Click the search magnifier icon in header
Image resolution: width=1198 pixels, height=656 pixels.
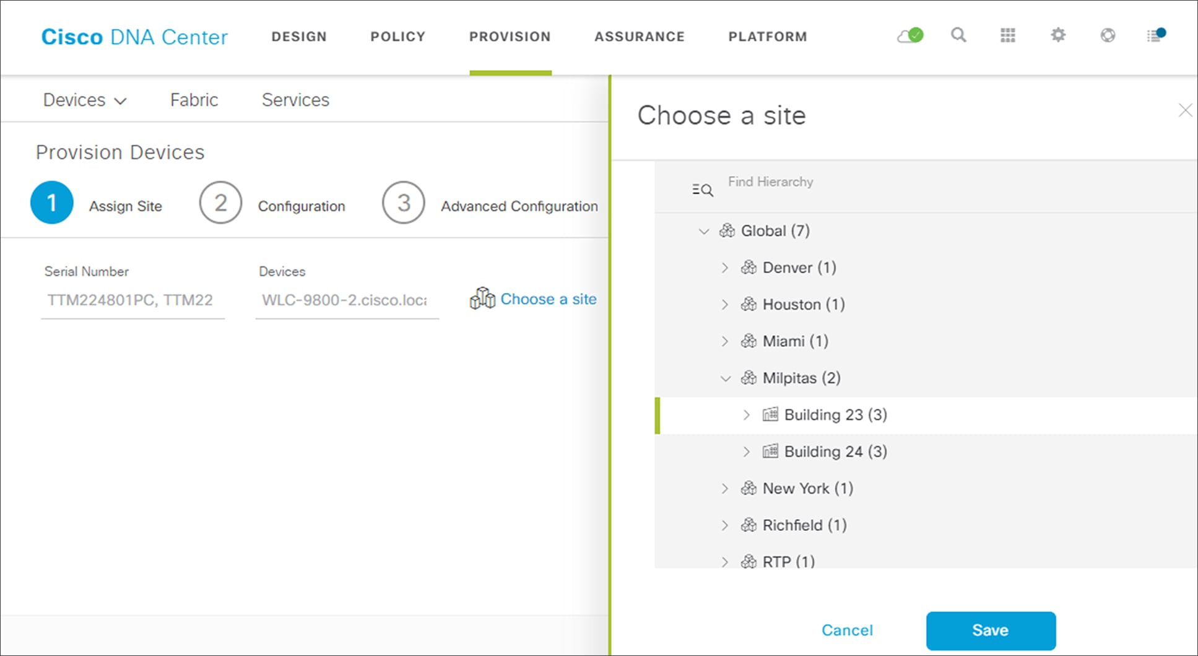[958, 35]
